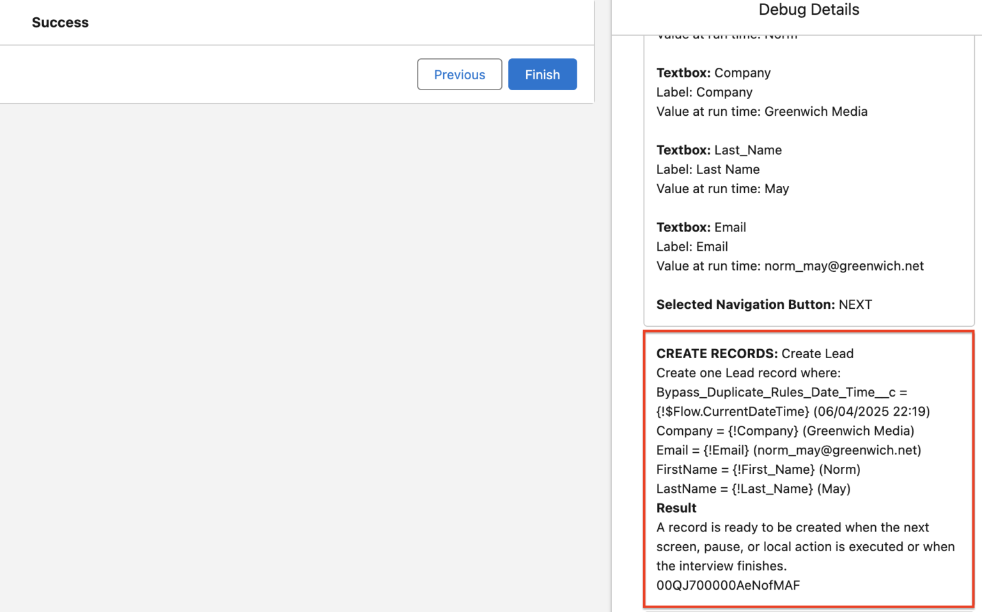
Task: Click the bold Result label
Action: click(676, 508)
